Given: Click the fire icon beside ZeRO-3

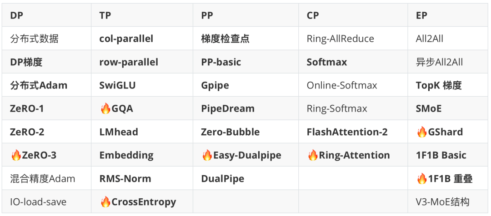Looking at the screenshot, I should pos(15,155).
